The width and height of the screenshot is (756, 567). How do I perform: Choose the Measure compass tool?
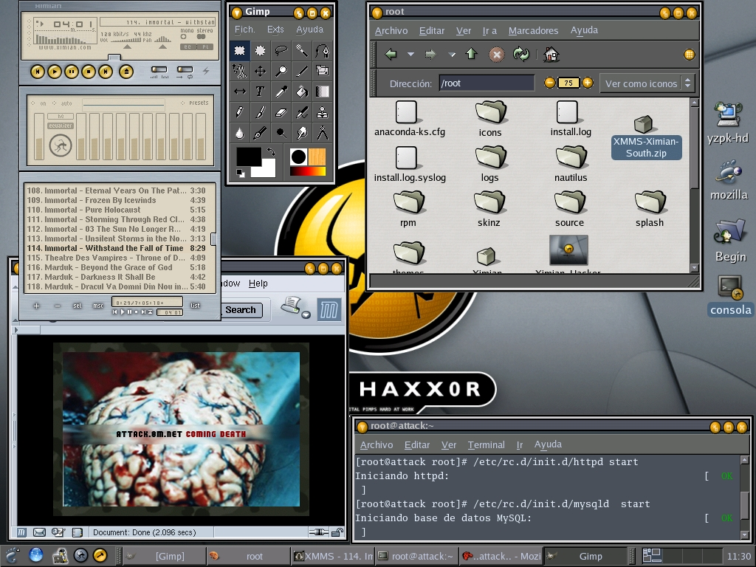coord(322,133)
